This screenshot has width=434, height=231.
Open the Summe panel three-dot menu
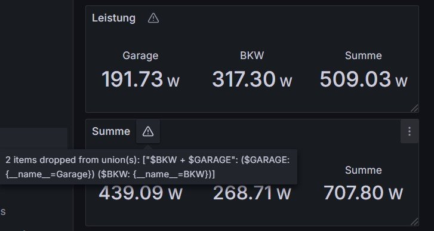tap(410, 131)
